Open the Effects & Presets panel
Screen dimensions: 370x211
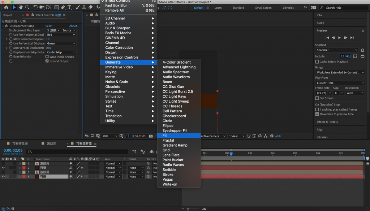click(327, 122)
